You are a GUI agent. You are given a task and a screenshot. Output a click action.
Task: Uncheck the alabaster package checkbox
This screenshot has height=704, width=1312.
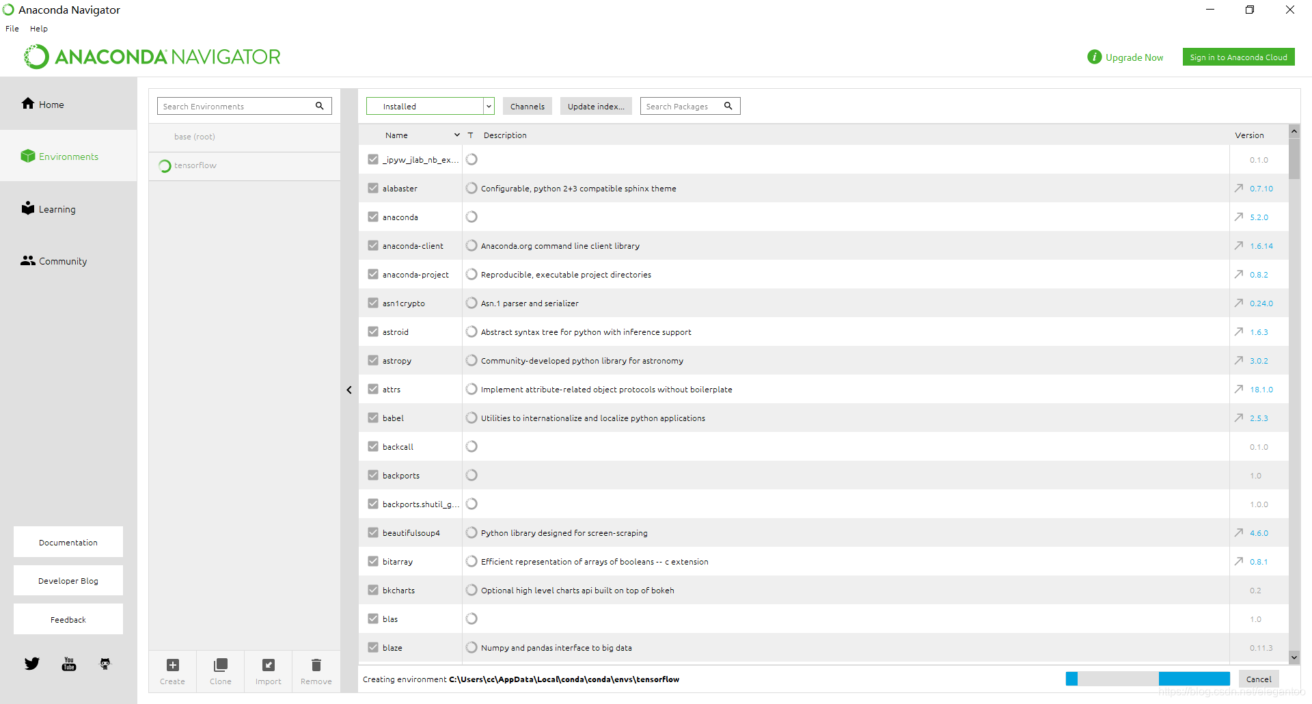[373, 188]
